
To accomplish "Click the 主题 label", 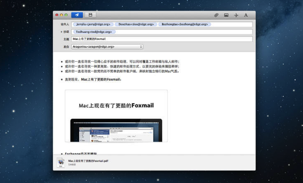I will pyautogui.click(x=66, y=39).
